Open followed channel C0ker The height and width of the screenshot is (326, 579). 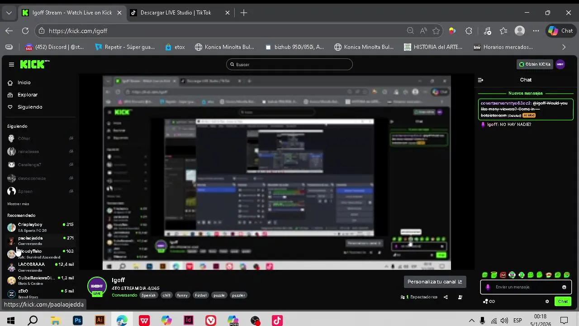pos(40,139)
